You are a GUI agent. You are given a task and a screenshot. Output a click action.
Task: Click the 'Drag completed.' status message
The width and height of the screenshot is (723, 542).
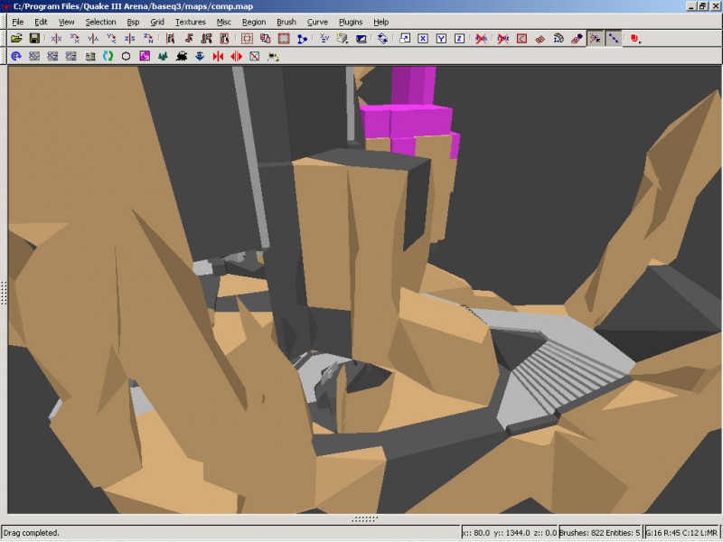coord(32,533)
